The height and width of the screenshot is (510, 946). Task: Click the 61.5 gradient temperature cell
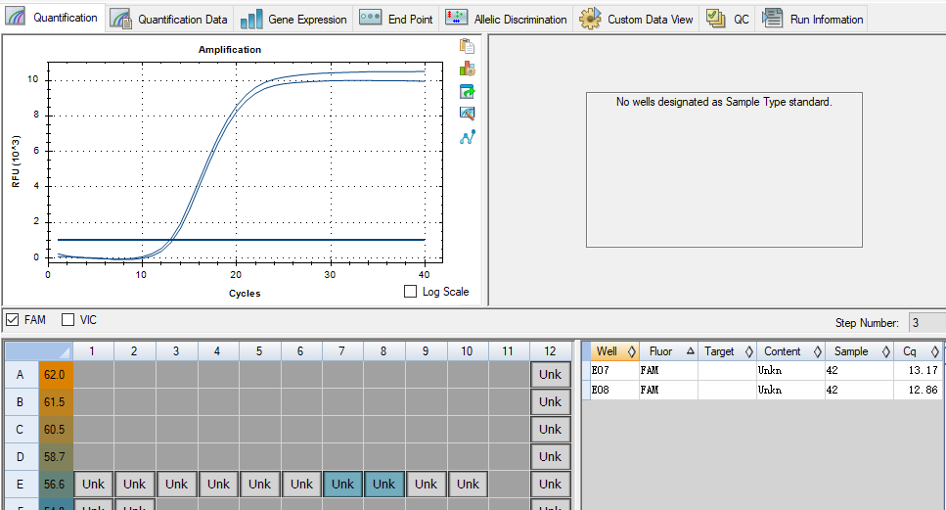click(56, 402)
